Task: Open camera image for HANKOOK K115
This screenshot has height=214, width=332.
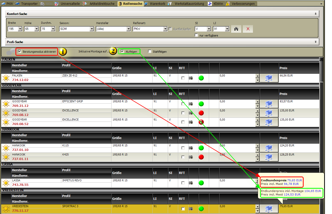Action: pos(191,148)
